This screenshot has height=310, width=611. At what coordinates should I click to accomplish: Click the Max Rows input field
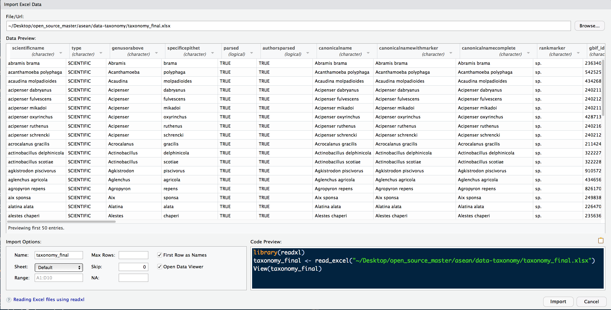click(x=133, y=255)
